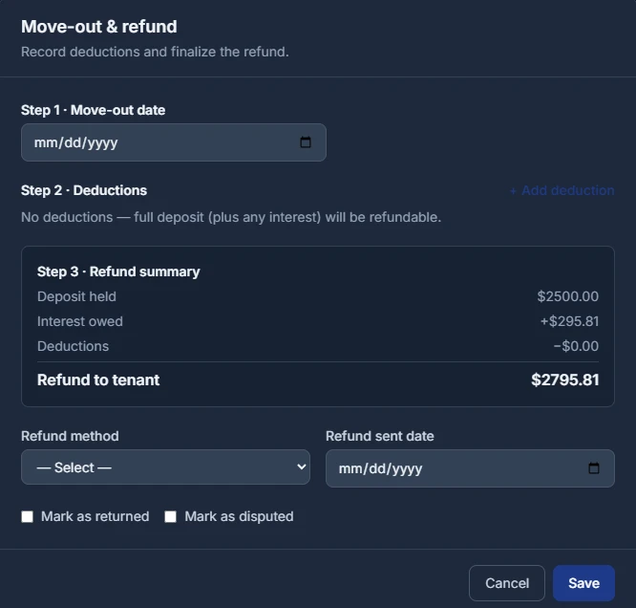
Task: Tick the Mark as returned checkbox
Action: pos(27,516)
